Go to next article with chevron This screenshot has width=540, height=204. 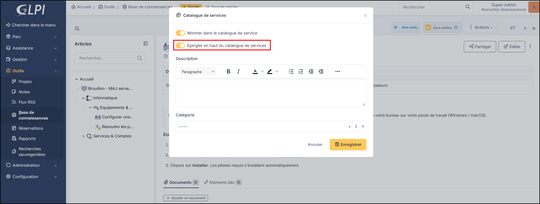coord(525,28)
